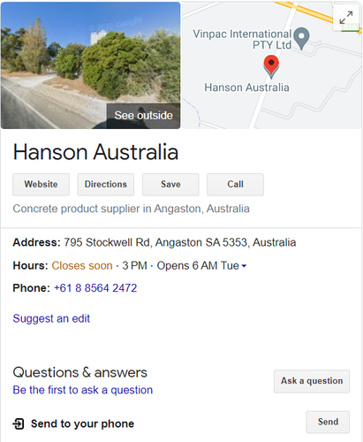Screen dimensions: 363x442
Task: Get Directions to Hanson Australia
Action: (x=106, y=185)
